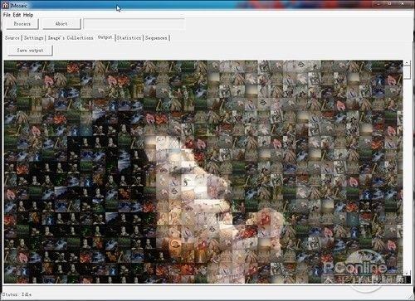Open the File menu
The image size is (415, 301).
click(x=7, y=15)
